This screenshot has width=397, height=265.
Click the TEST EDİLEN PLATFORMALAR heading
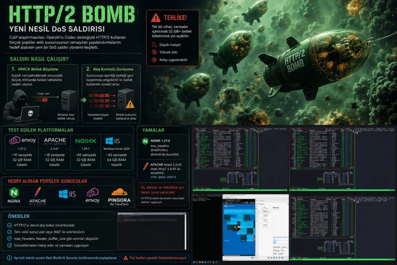click(41, 130)
